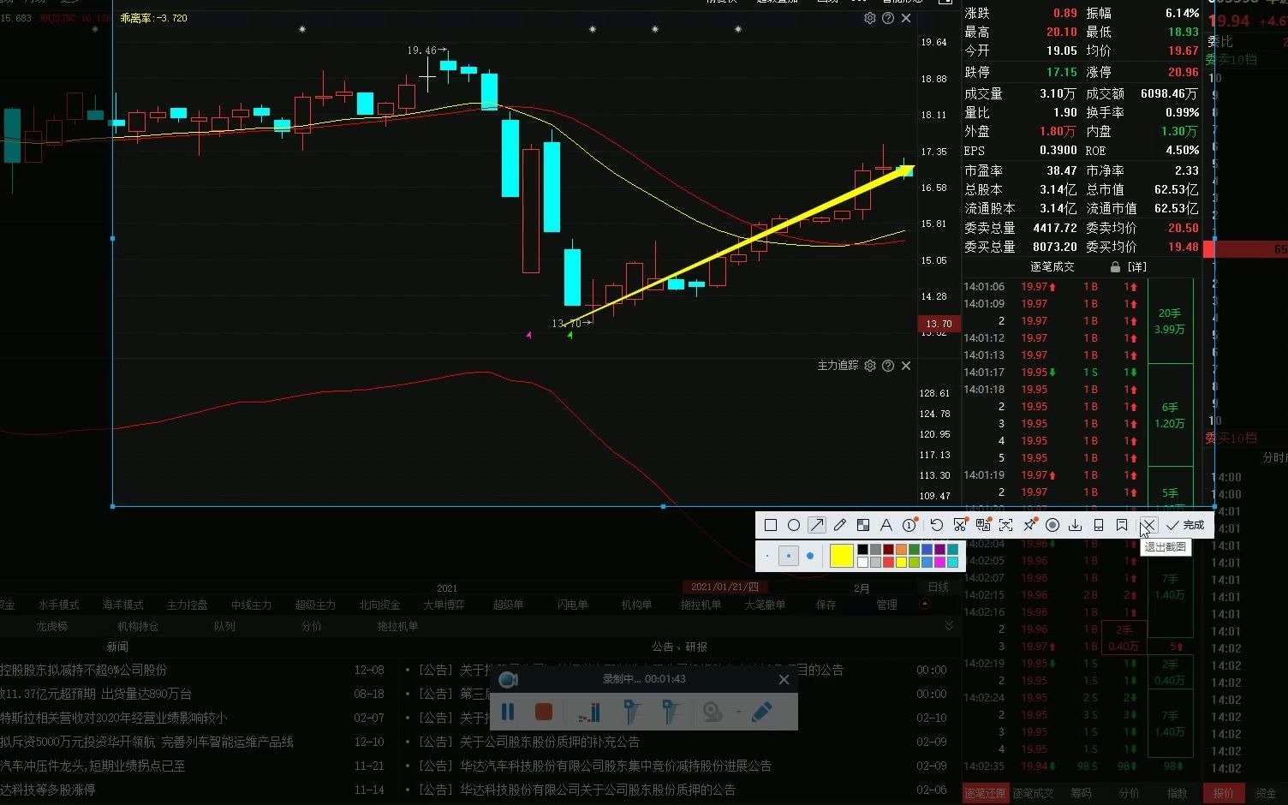Click the lock icon beside 逐笔成交
The image size is (1288, 805).
(1115, 267)
